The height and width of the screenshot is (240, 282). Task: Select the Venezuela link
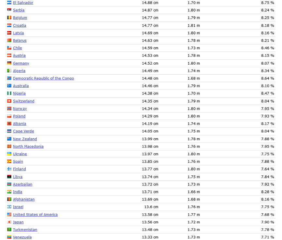(x=22, y=237)
